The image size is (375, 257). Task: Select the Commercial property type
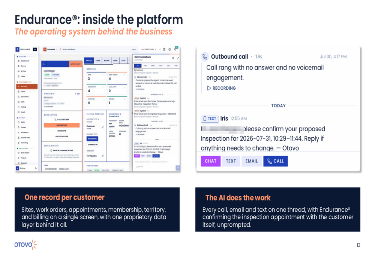coord(93,144)
